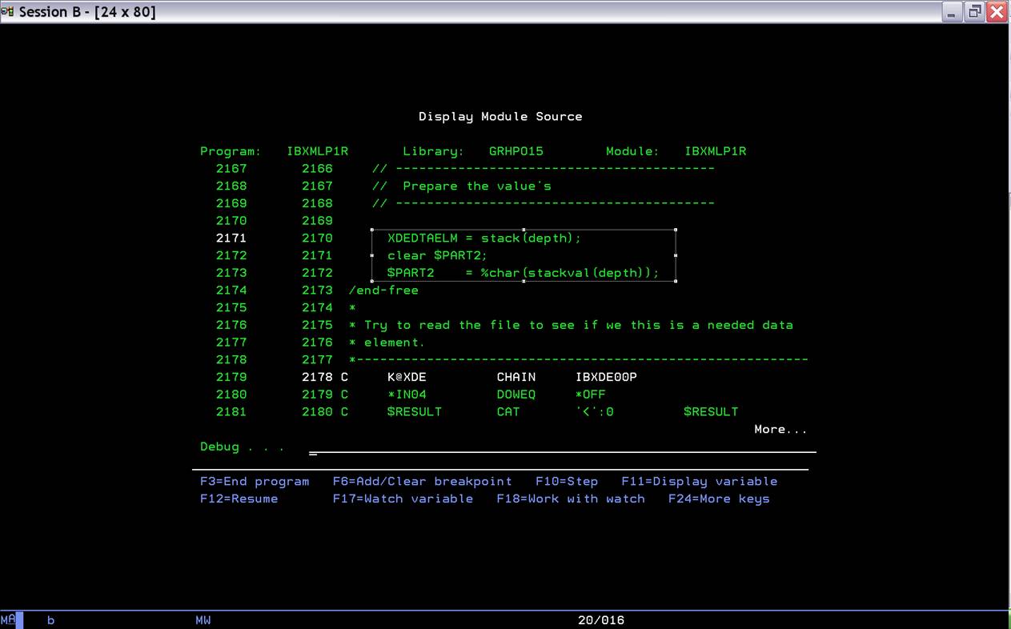Click the DOWEQ opcode
This screenshot has width=1011, height=629.
coord(516,395)
